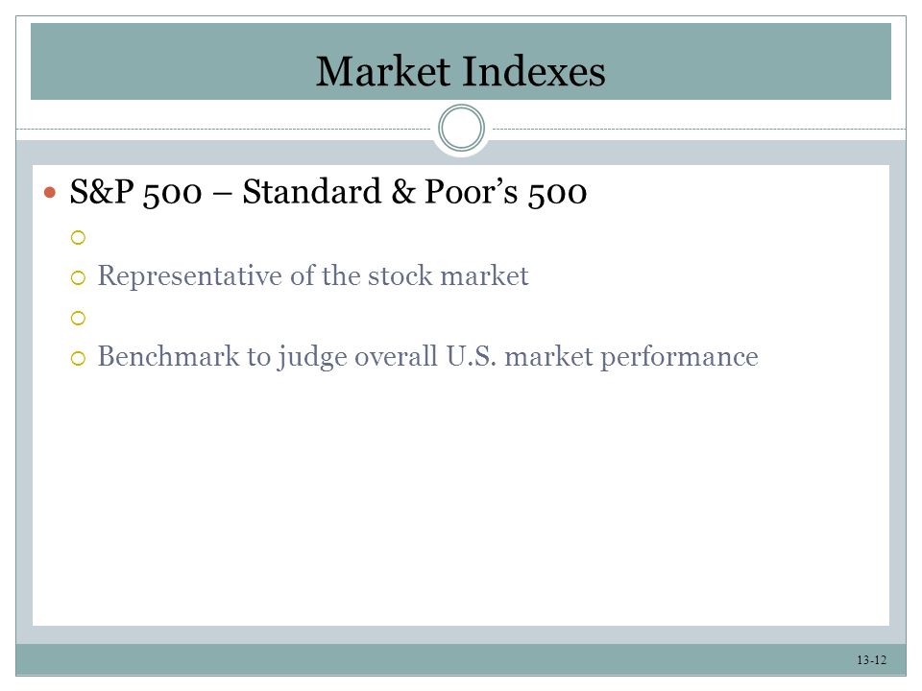Click the word Market in the title
The height and width of the screenshot is (691, 922).
pyautogui.click(x=383, y=72)
